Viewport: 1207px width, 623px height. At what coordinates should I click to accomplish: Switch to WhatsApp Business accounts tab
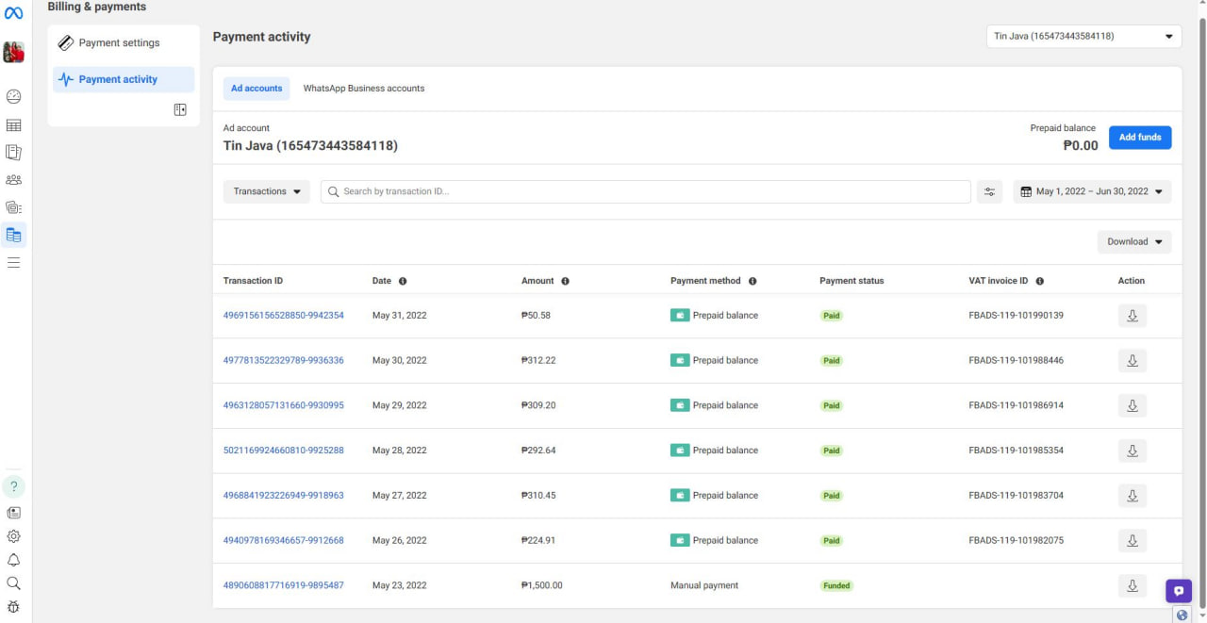[363, 89]
